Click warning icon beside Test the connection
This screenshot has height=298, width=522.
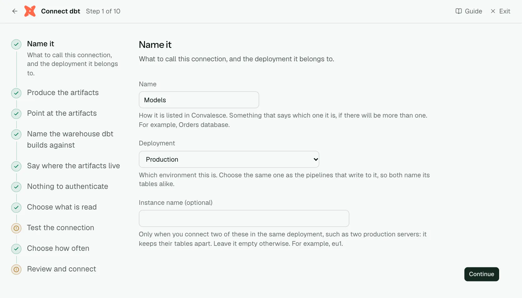[16, 228]
